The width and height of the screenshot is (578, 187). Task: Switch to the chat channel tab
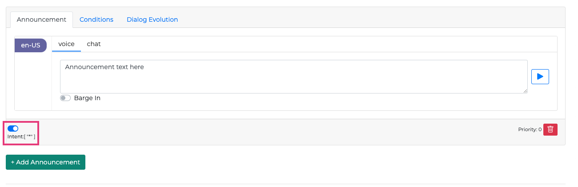[x=94, y=44]
